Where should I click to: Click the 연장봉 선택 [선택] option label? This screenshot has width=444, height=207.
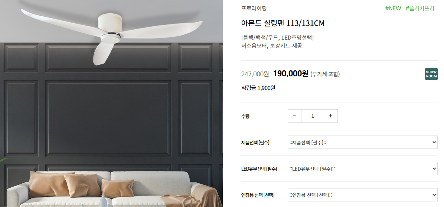click(258, 195)
